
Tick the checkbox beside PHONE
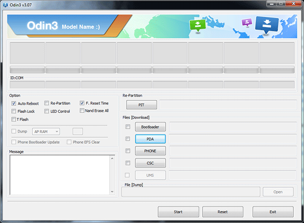(128, 151)
